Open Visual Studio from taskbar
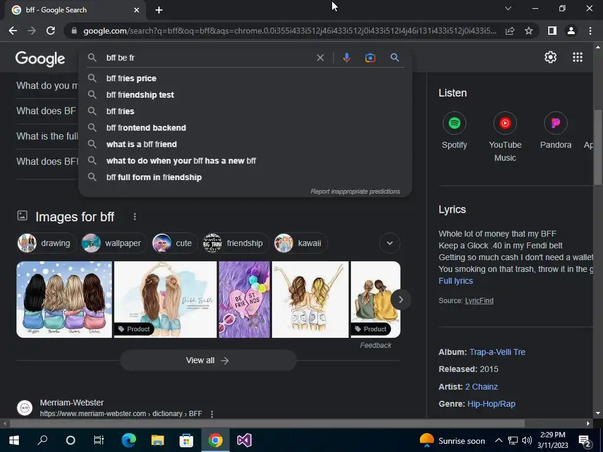 point(244,440)
